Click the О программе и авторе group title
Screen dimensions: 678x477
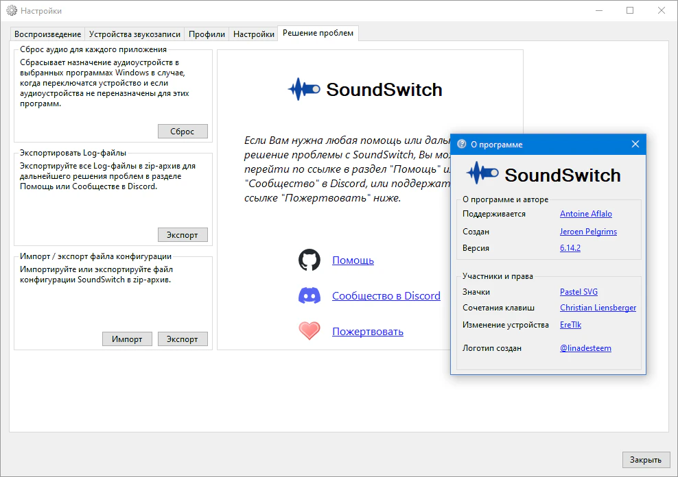[505, 199]
